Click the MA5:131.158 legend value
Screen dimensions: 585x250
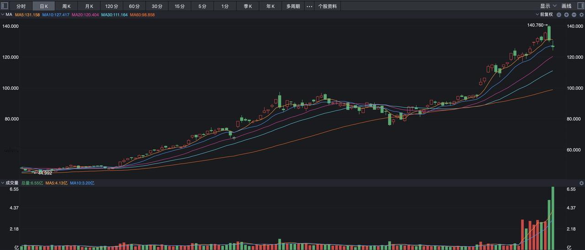click(x=27, y=15)
